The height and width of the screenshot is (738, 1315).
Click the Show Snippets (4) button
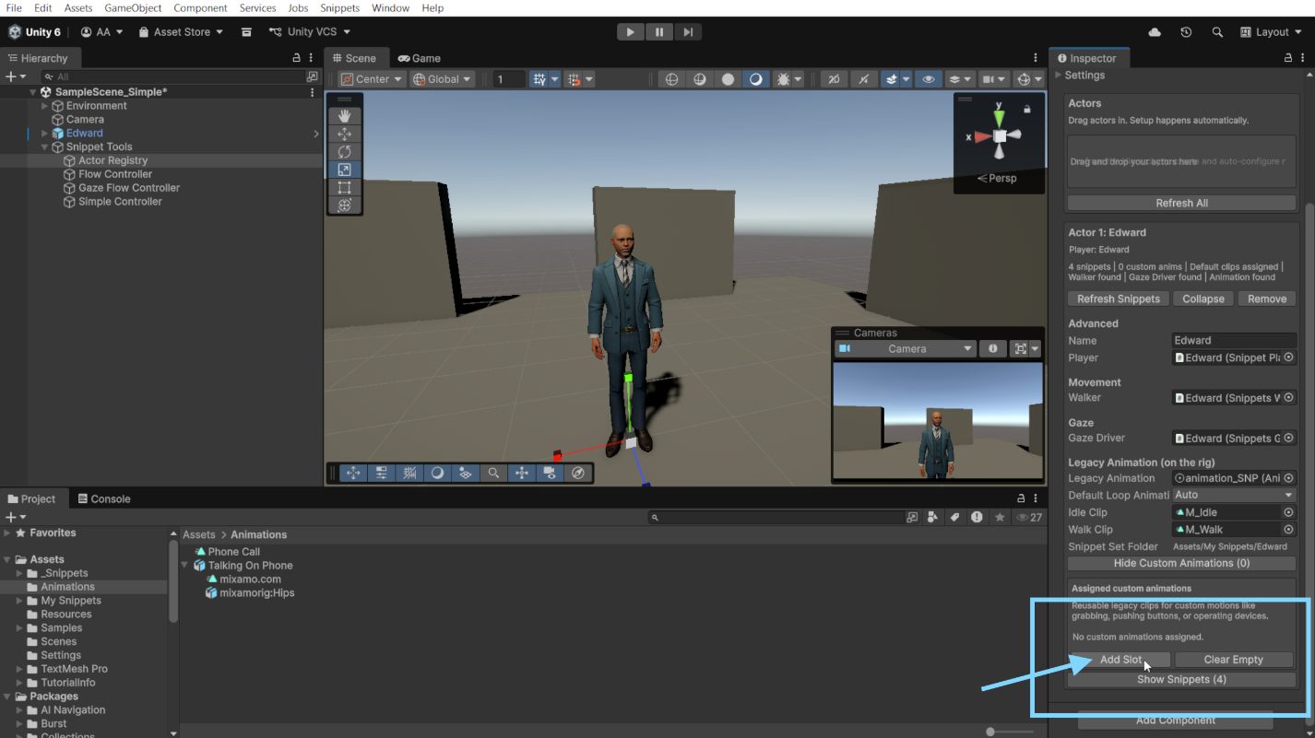click(x=1181, y=680)
